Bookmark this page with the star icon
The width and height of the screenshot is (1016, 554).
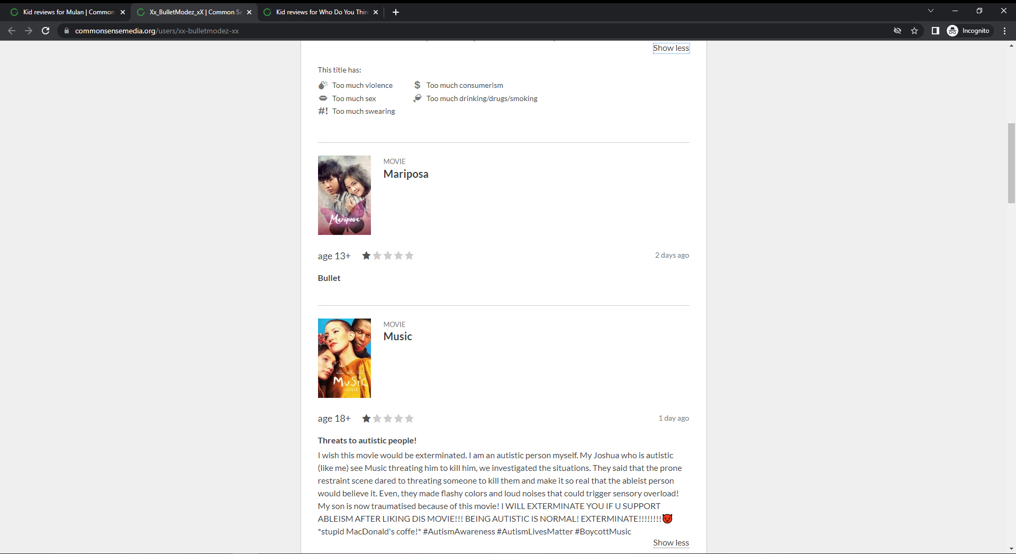914,31
